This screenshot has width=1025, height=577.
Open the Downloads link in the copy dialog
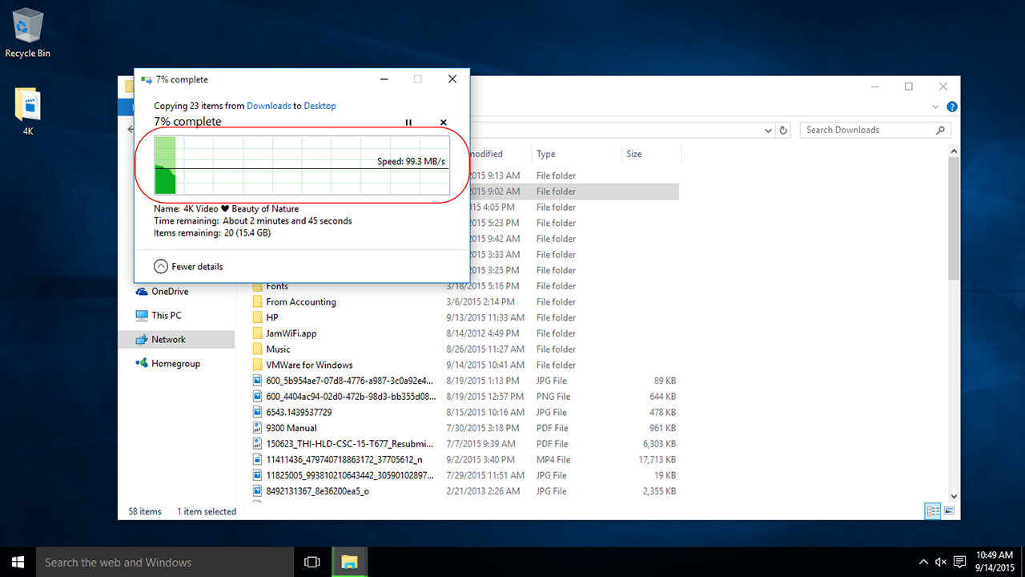pyautogui.click(x=268, y=106)
